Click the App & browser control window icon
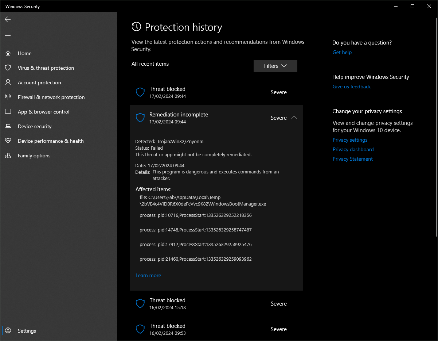Image resolution: width=438 pixels, height=341 pixels. [x=8, y=112]
